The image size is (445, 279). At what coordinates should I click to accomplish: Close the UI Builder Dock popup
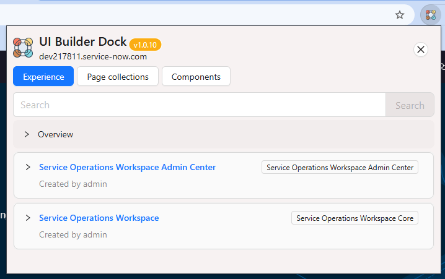[x=421, y=49]
